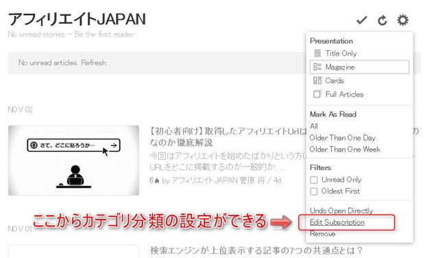Viewport: 425px width, 258px height.
Task: Open the 検索エンジンが上位表示する article title
Action: pyautogui.click(x=256, y=250)
